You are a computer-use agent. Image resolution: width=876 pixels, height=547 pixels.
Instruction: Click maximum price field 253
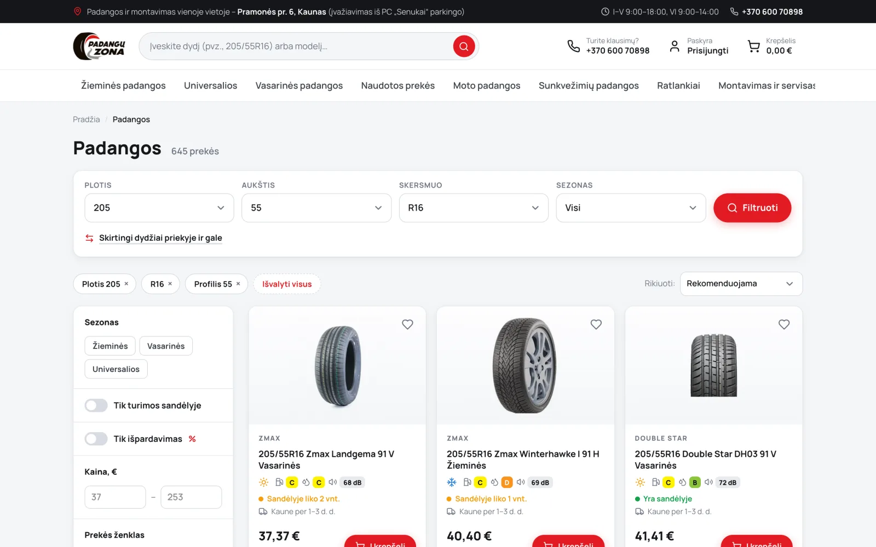point(191,497)
